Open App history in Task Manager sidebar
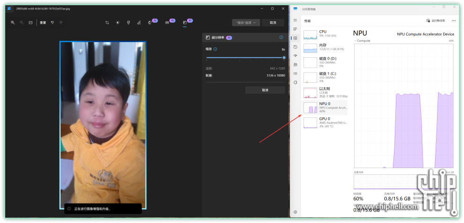464x223 pixels. 295,47
